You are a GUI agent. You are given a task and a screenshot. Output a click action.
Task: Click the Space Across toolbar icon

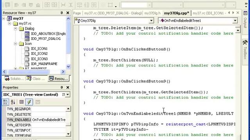[x=63, y=5]
